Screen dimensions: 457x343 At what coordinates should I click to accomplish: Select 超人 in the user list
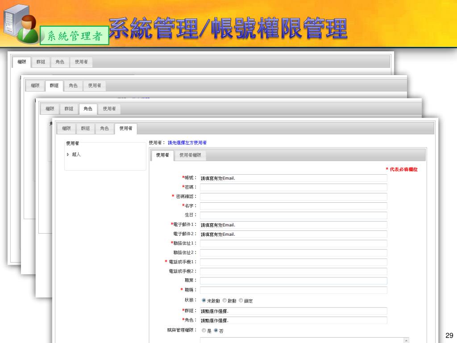tap(76, 155)
